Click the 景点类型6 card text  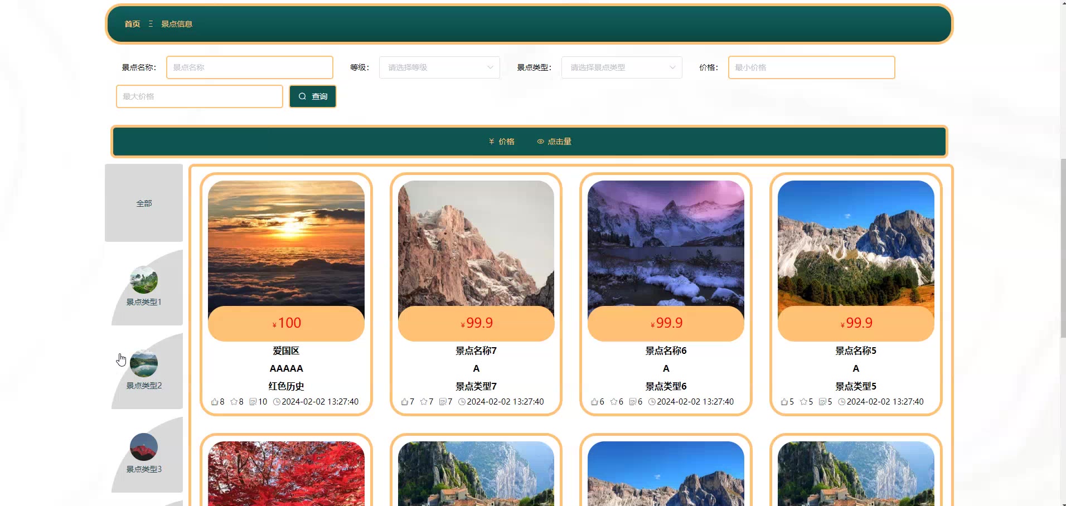point(666,386)
